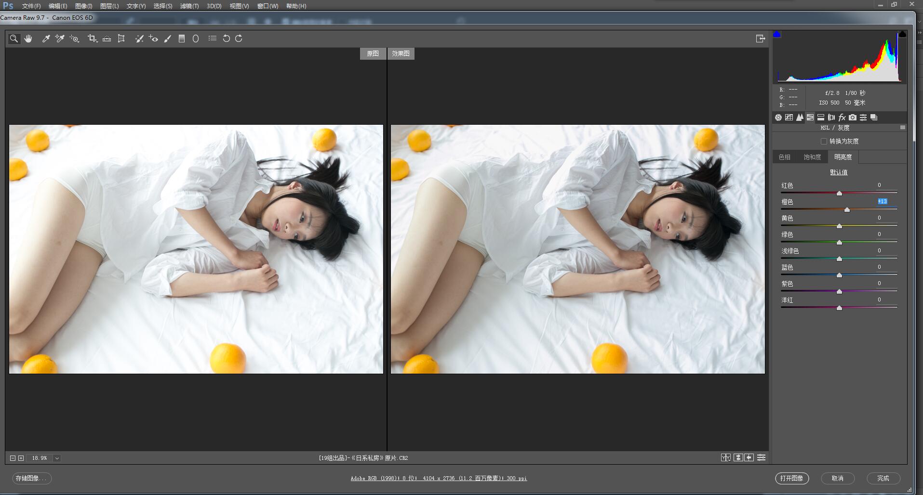Screen dimensions: 923x495
Task: Rotate the image counterclockwise
Action: (227, 39)
